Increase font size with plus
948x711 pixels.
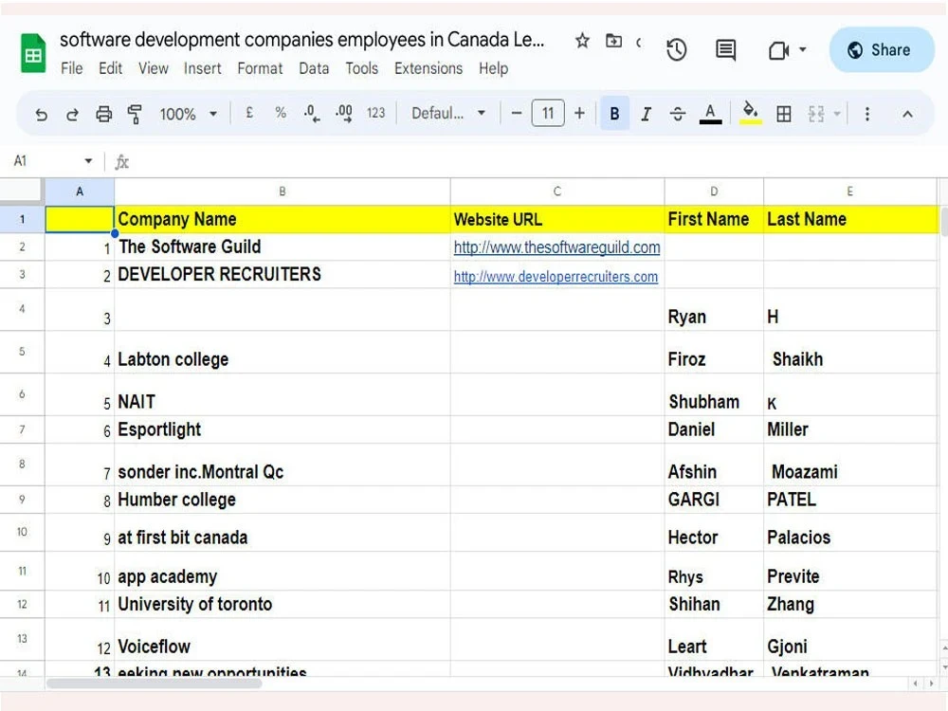(579, 113)
